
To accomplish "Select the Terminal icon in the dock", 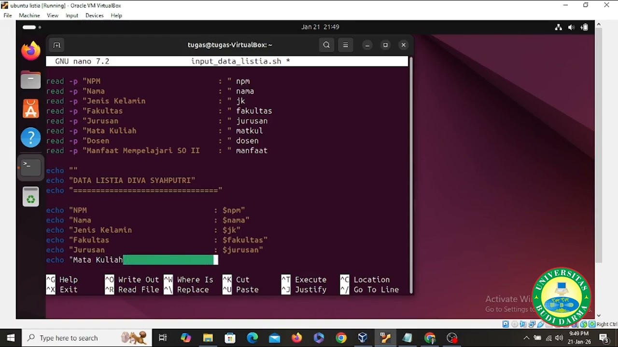I will coord(30,167).
